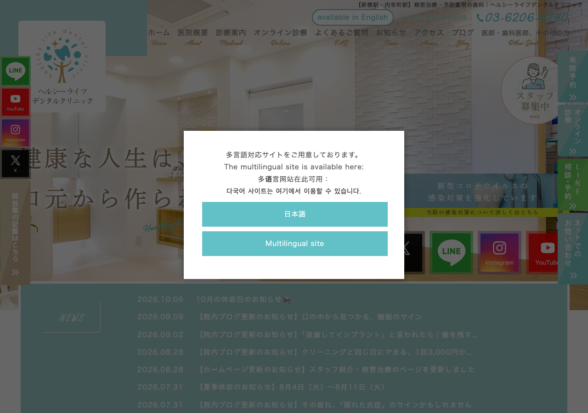
Task: Open the 問診票の記載はこちら side tab
Action: click(x=15, y=232)
